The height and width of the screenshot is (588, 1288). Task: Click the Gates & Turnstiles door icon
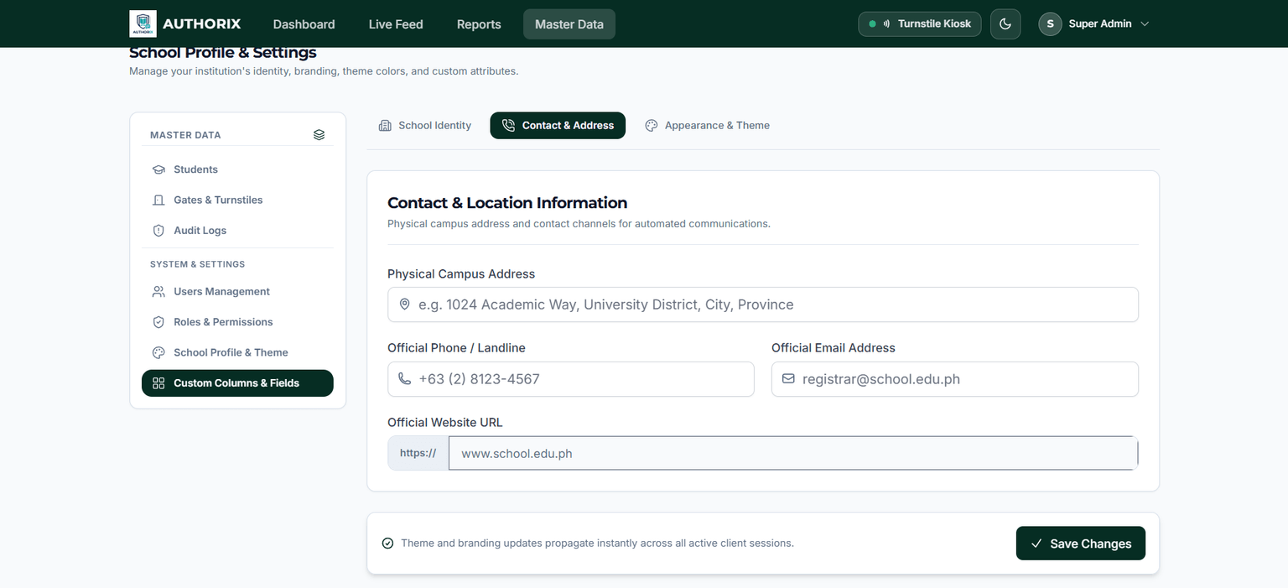pyautogui.click(x=158, y=200)
